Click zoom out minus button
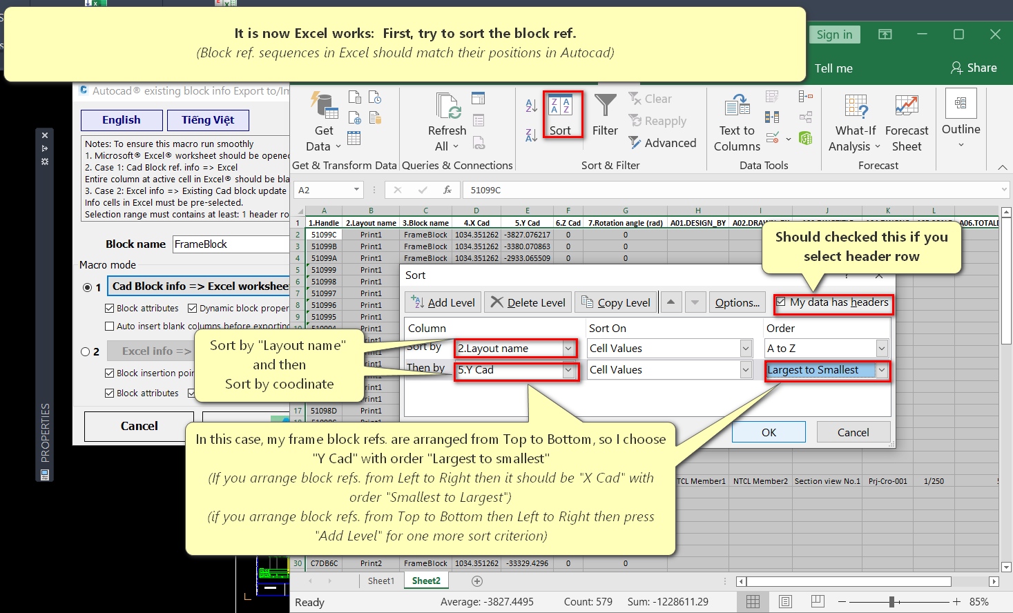The height and width of the screenshot is (613, 1013). point(842,602)
